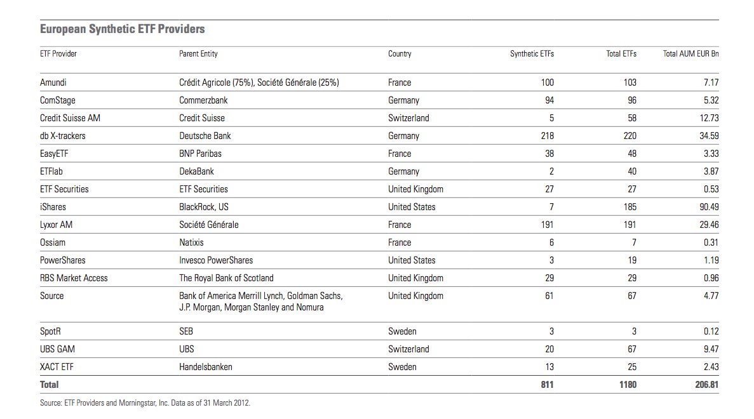This screenshot has height=419, width=754.
Task: Select The Royal Bank of Scotland cell
Action: coord(226,278)
